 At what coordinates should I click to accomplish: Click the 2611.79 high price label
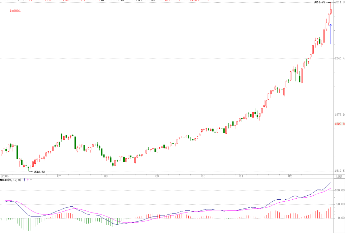[319, 2]
